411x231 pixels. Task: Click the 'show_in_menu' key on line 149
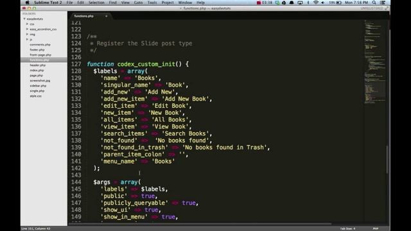124,217
